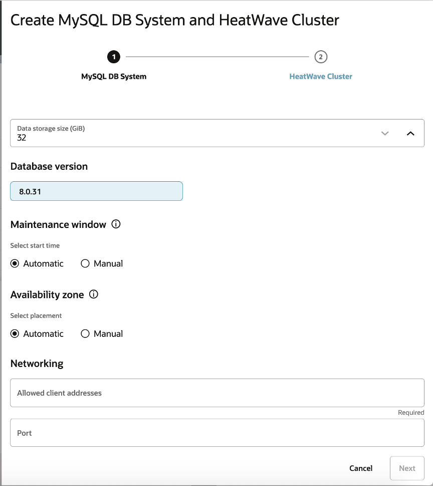This screenshot has width=433, height=486.
Task: Open the Database version 8.0.31 dropdown
Action: (x=96, y=191)
